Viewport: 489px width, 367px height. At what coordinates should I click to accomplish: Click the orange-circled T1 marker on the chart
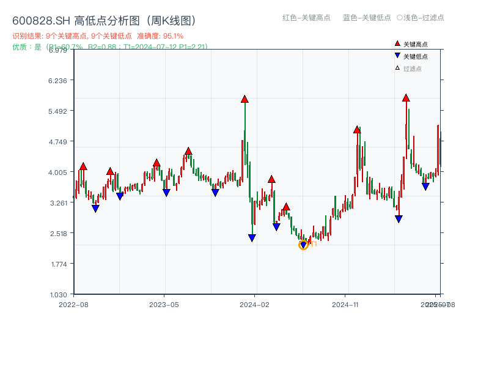tap(304, 245)
